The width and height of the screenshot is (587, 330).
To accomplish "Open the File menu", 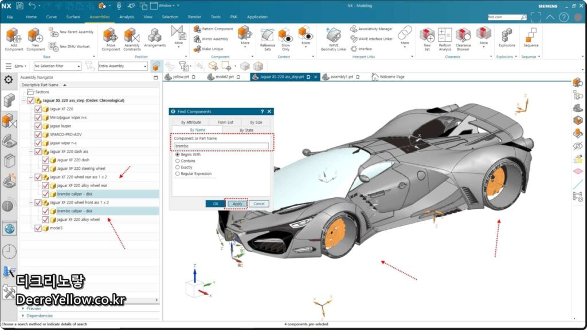I will coord(10,17).
